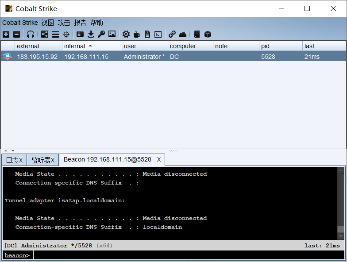Switch to target table crosshair icon
The width and height of the screenshot is (347, 262).
click(66, 35)
